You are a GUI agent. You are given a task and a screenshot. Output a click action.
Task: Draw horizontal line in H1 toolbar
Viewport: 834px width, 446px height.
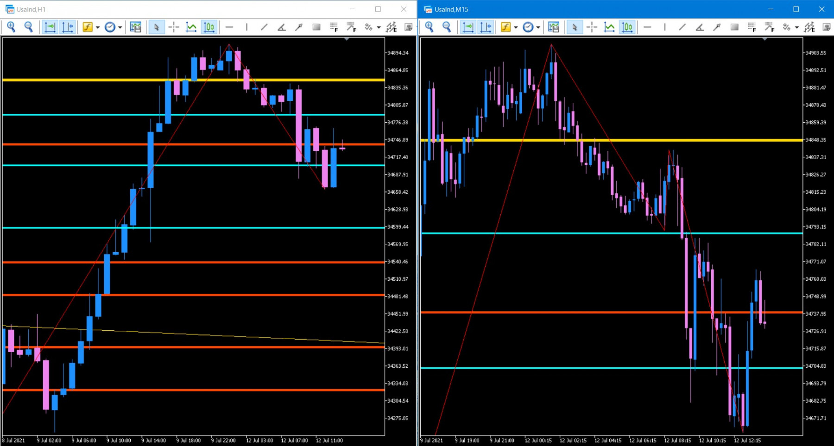(229, 27)
